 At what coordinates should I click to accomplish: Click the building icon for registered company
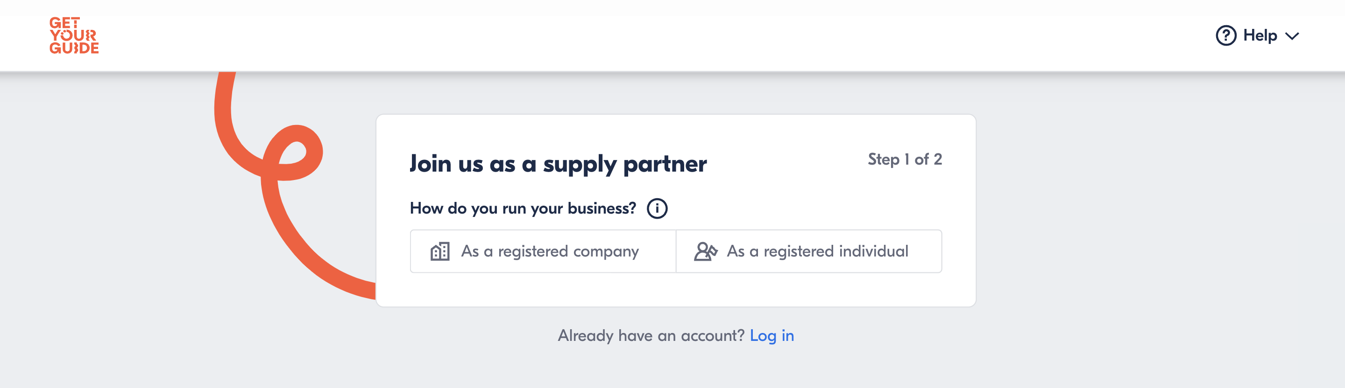click(x=439, y=251)
